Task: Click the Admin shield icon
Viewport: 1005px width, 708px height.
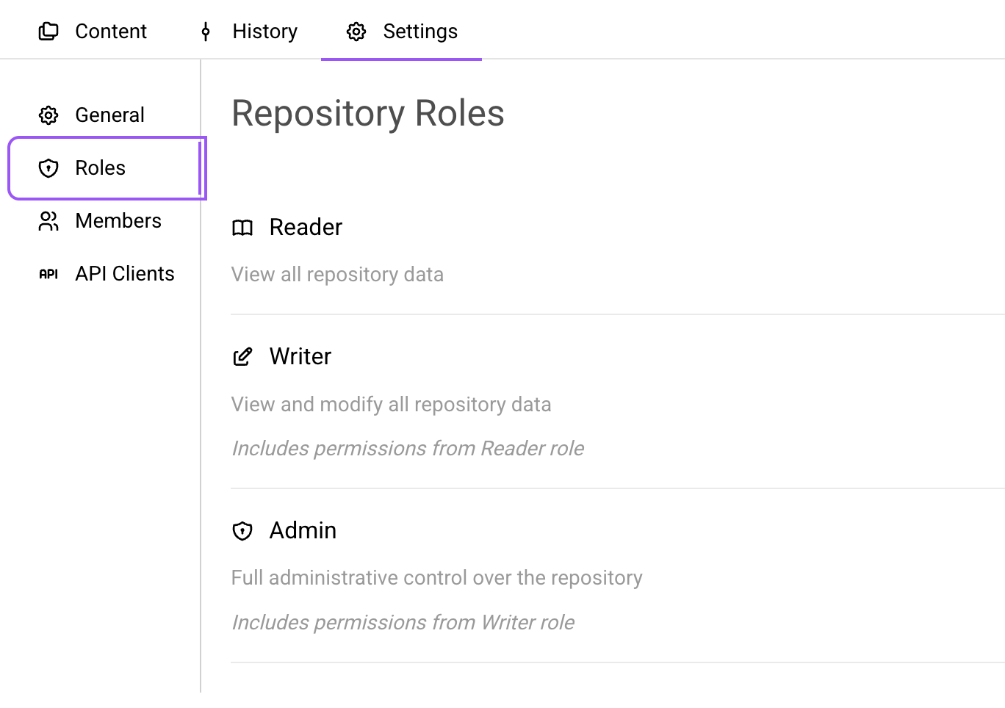Action: 242,531
